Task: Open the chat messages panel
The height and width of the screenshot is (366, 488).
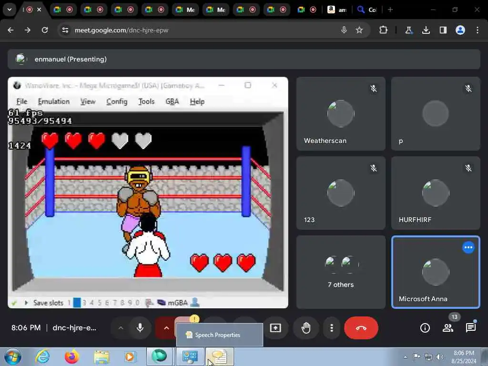Action: pyautogui.click(x=470, y=328)
